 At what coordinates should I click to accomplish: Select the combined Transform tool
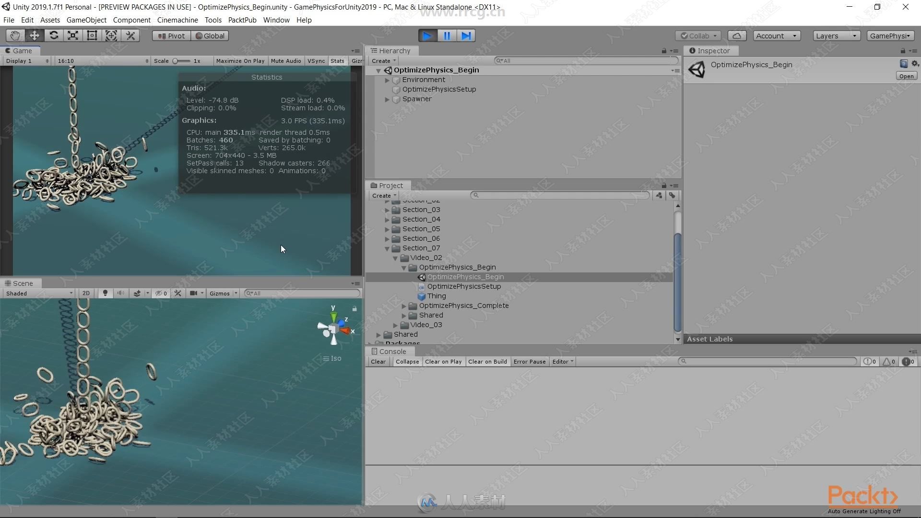tap(111, 35)
